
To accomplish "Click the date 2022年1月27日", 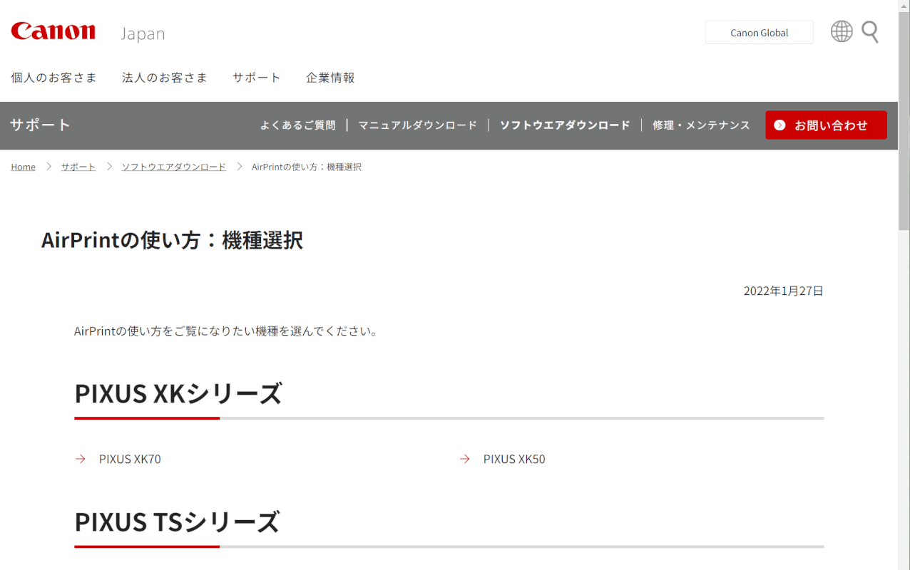I will [x=783, y=291].
